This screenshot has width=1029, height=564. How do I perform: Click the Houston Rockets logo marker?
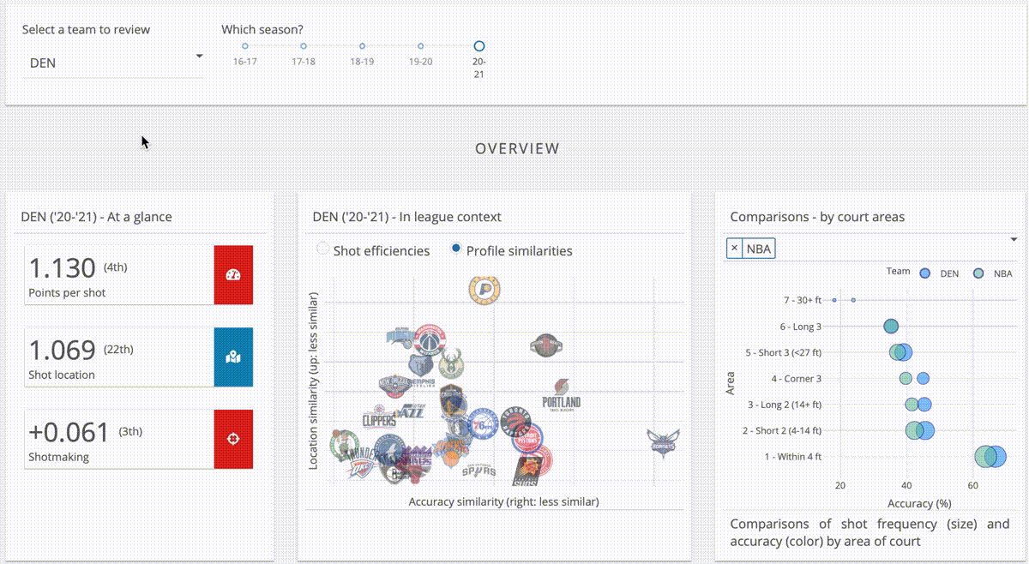pyautogui.click(x=545, y=346)
